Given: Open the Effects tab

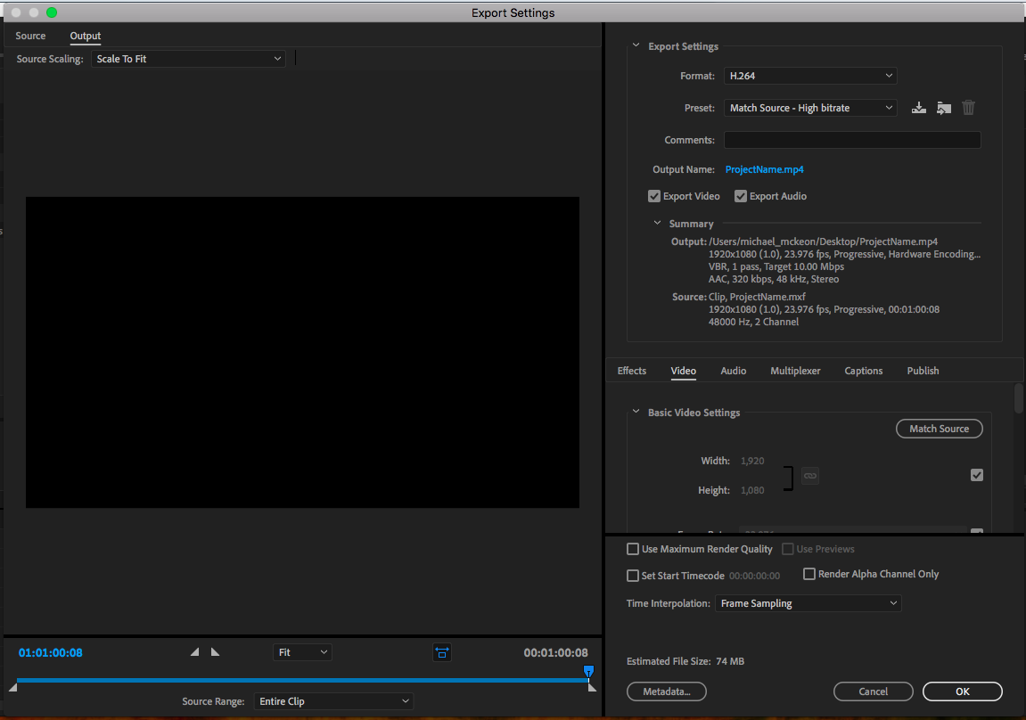Looking at the screenshot, I should point(631,371).
